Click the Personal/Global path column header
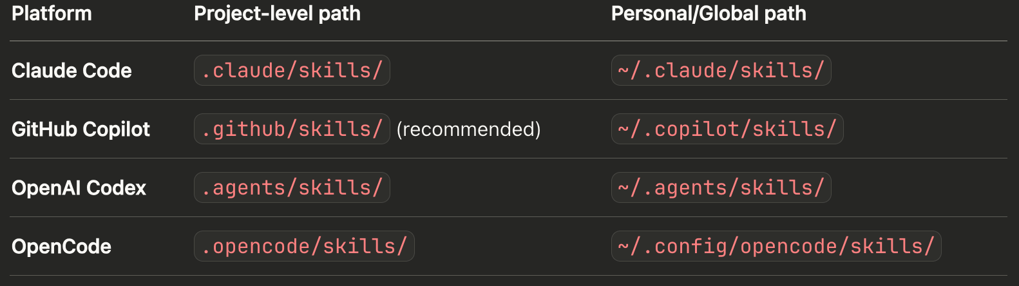Image resolution: width=1019 pixels, height=286 pixels. coord(709,14)
